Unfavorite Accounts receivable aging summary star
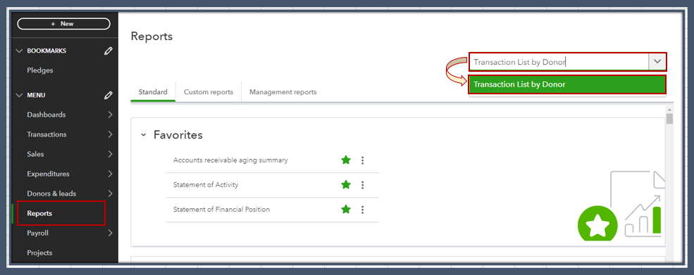 (x=346, y=160)
